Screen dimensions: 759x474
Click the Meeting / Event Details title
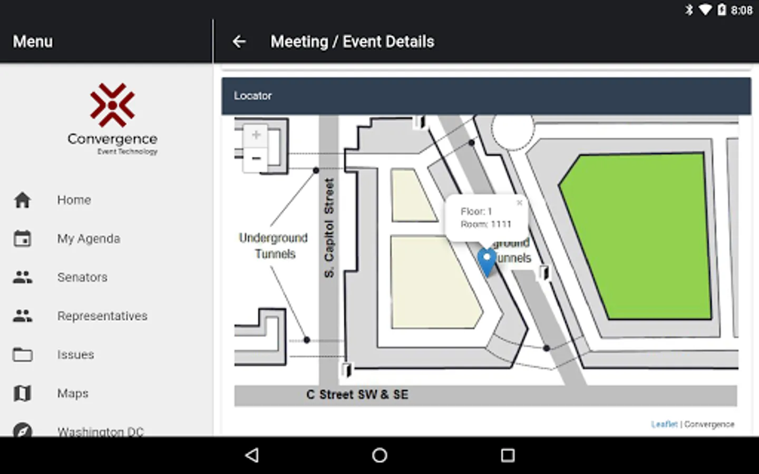pyautogui.click(x=352, y=42)
